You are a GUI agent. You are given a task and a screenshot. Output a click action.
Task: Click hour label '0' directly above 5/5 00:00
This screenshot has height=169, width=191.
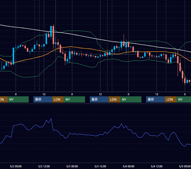pyautogui.click(x=185, y=94)
